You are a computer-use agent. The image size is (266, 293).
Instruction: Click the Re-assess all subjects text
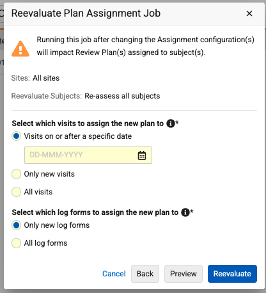122,96
